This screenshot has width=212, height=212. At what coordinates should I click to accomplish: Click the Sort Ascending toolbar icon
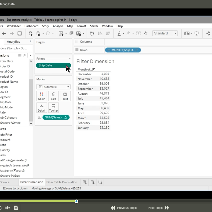coord(100,33)
